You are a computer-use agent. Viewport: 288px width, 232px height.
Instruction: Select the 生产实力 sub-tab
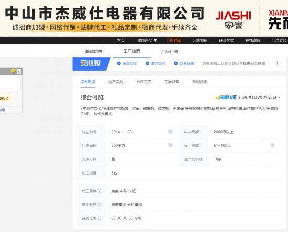click(x=116, y=82)
